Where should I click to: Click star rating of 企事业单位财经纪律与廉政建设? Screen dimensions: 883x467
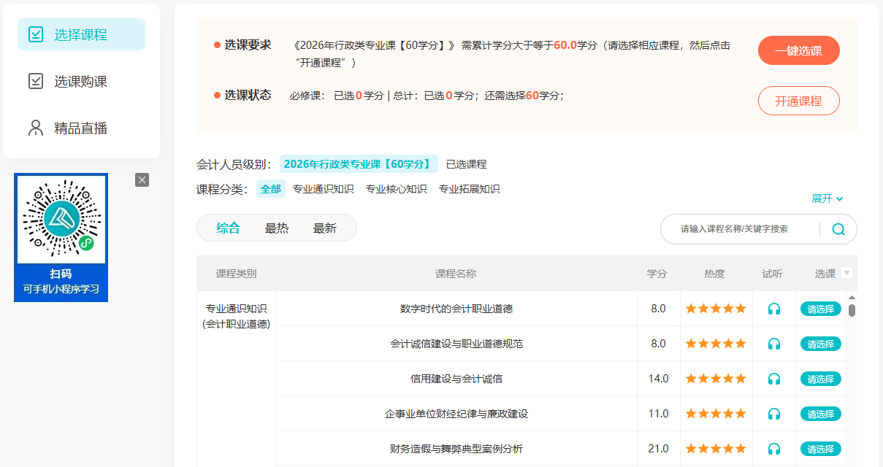point(716,414)
